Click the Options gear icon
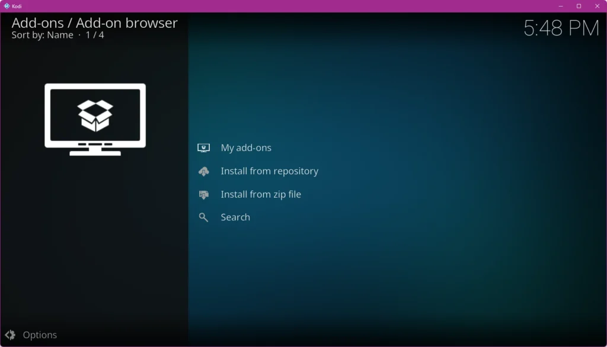 tap(10, 335)
